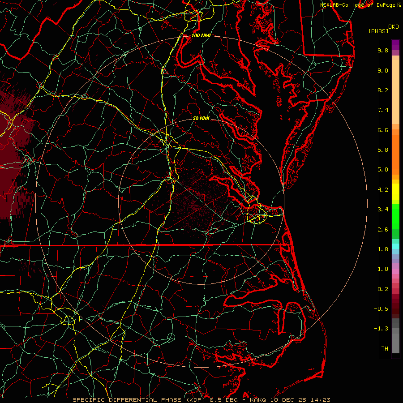Image resolution: width=403 pixels, height=403 pixels.
Task: Click the 0.2 legend value
Action: pyautogui.click(x=383, y=289)
